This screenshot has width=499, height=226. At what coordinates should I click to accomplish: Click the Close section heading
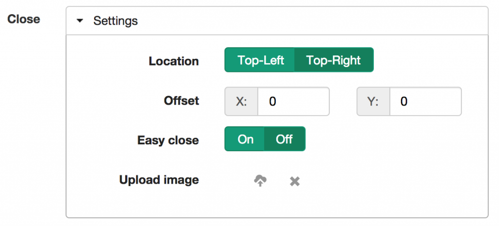[x=24, y=19]
